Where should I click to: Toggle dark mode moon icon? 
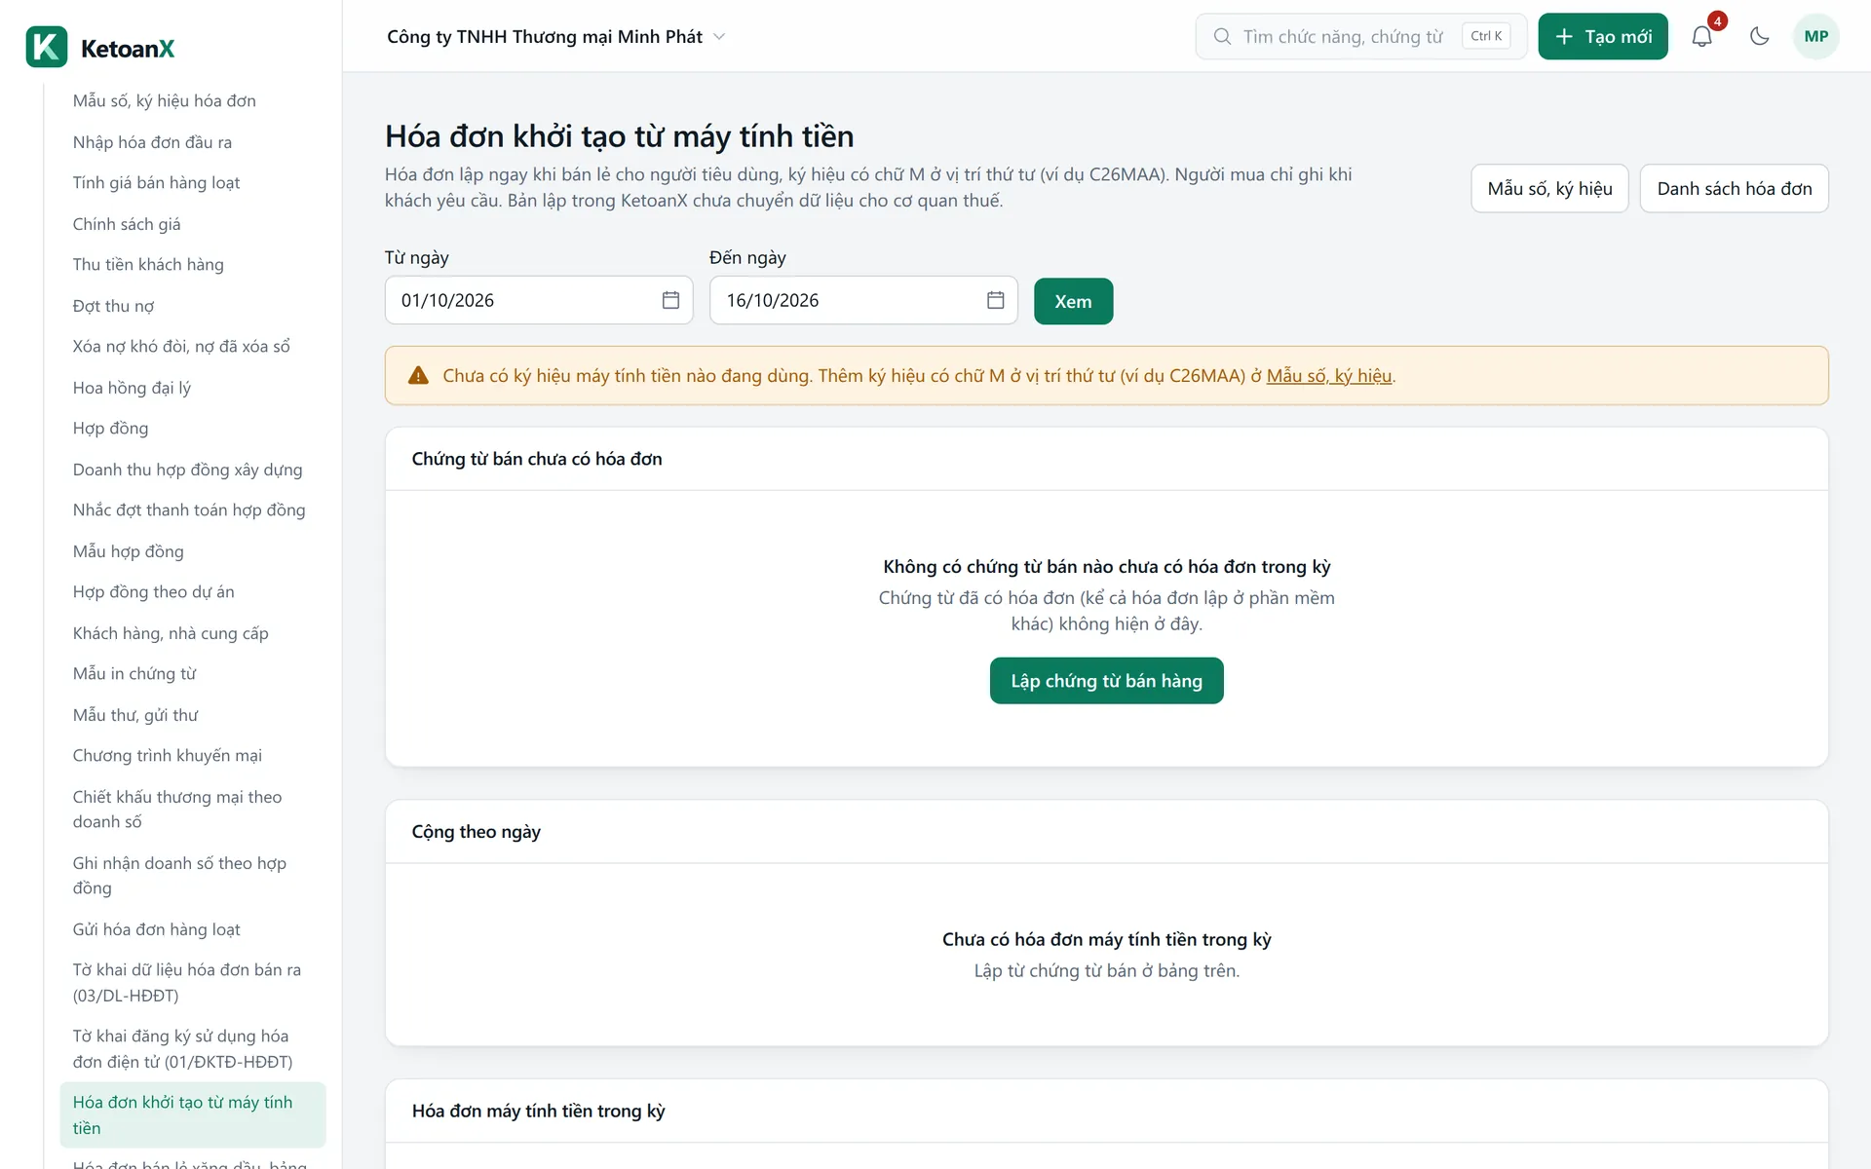1759,37
